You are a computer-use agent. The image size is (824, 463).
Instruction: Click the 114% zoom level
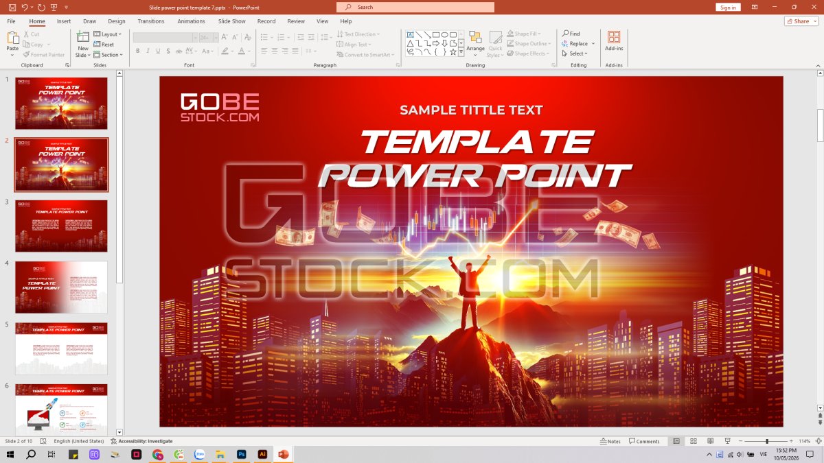(x=805, y=441)
